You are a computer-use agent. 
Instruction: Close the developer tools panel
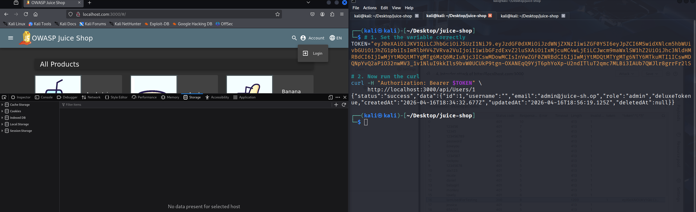click(x=345, y=97)
